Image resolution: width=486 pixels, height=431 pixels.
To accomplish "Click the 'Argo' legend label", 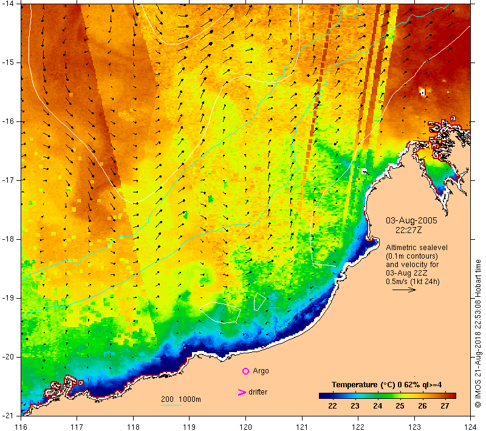I will (x=261, y=371).
